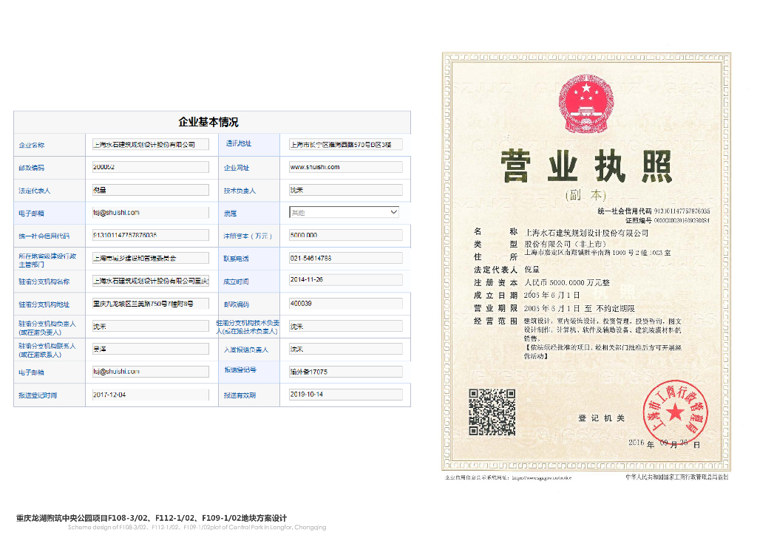
Task: Click the 企业基本情况 table heading
Action: [208, 122]
